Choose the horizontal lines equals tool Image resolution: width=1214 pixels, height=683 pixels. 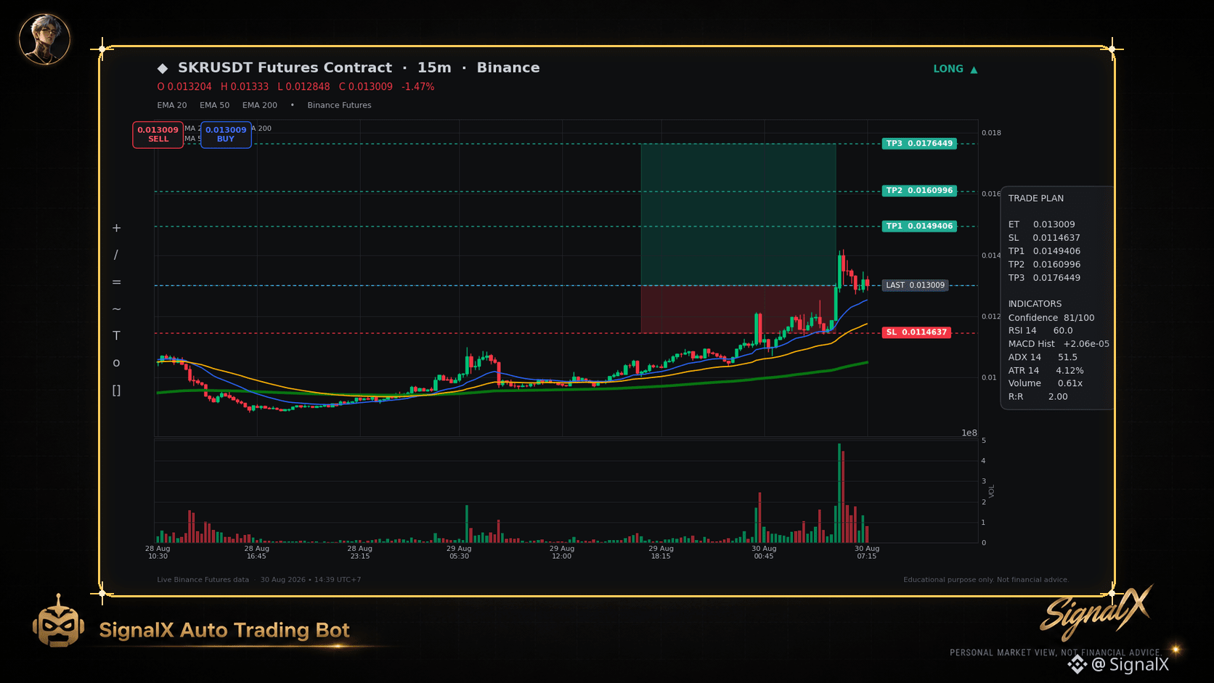pos(116,282)
